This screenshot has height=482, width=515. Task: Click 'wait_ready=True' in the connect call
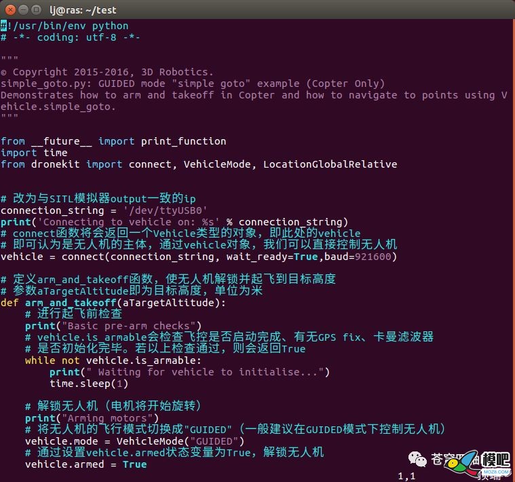tap(272, 257)
